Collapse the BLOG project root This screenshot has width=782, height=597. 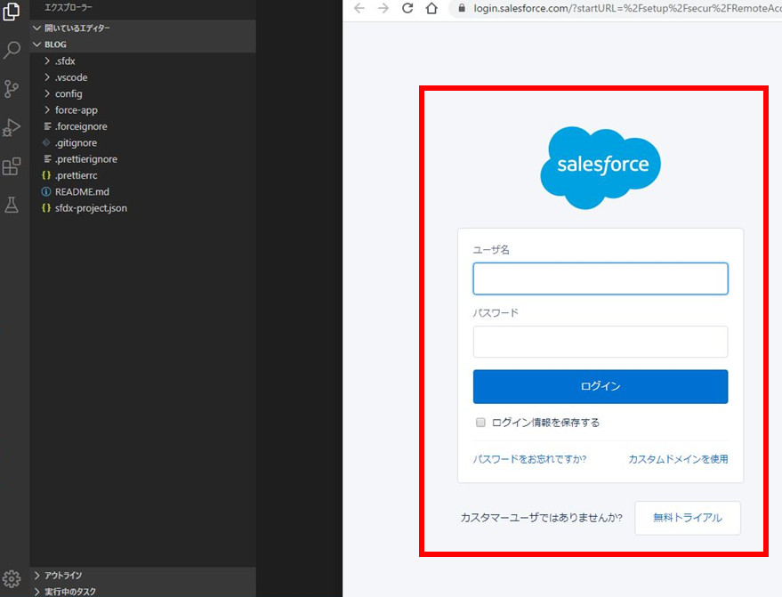point(54,44)
